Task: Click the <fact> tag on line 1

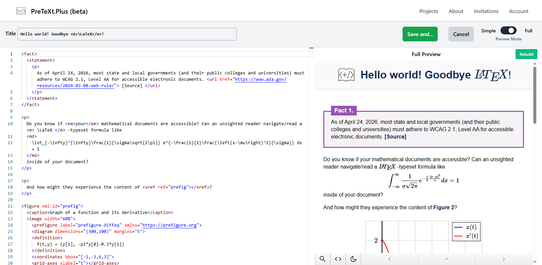Action: (x=29, y=54)
